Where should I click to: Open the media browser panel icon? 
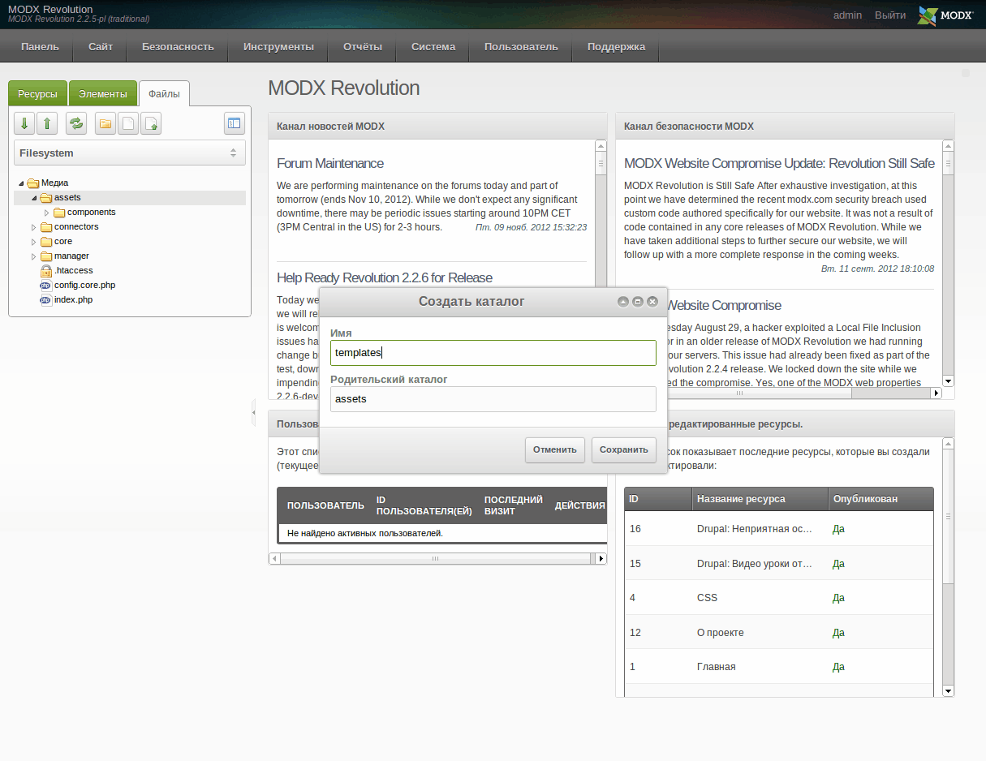(234, 123)
